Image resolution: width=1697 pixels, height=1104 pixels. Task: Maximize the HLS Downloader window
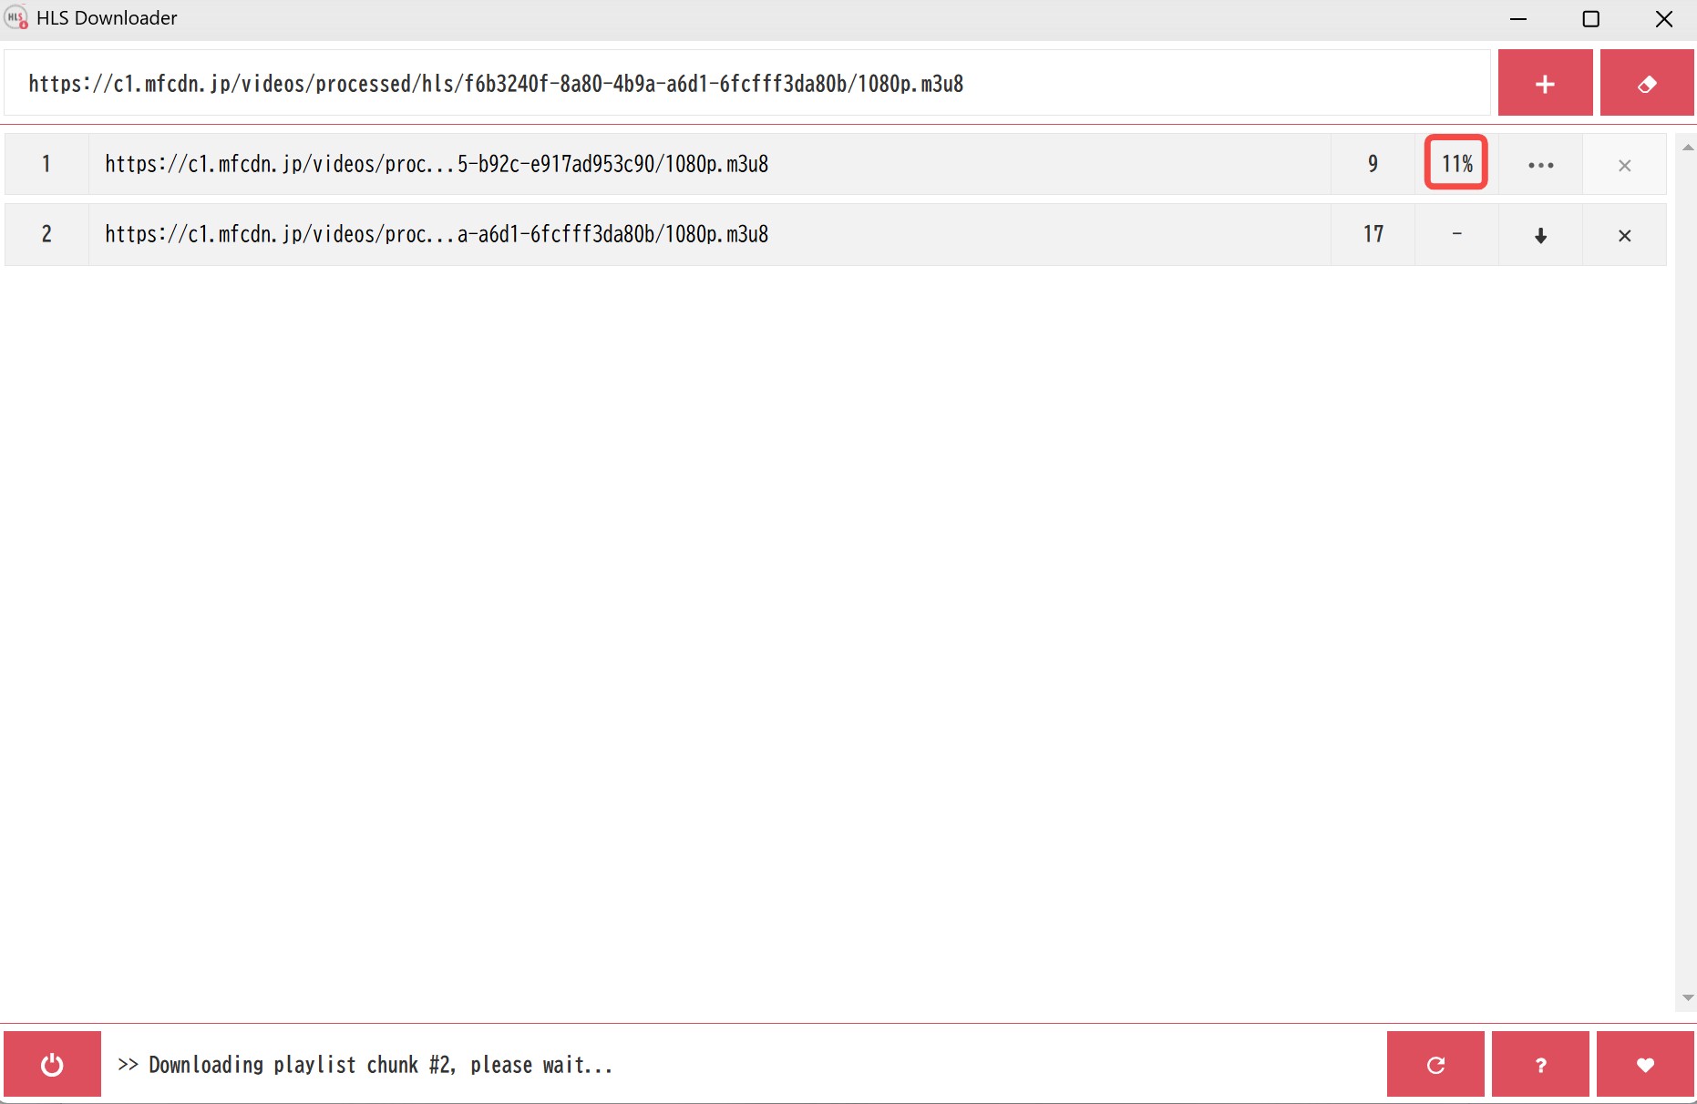click(1591, 19)
